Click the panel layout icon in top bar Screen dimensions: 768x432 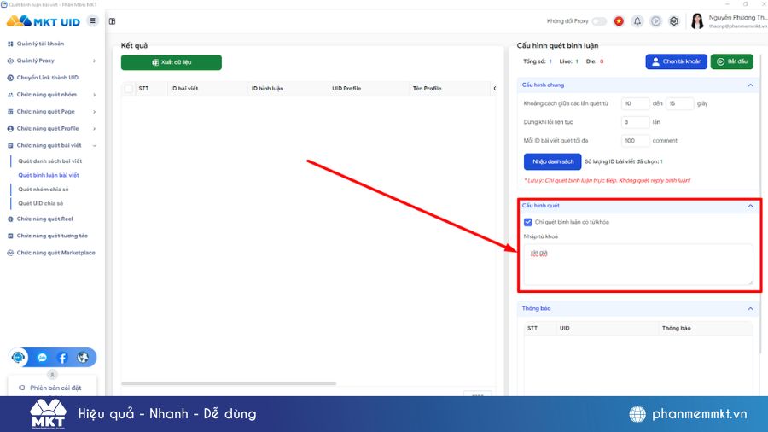tap(112, 21)
